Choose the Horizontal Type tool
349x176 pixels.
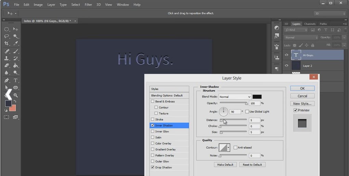(16, 80)
